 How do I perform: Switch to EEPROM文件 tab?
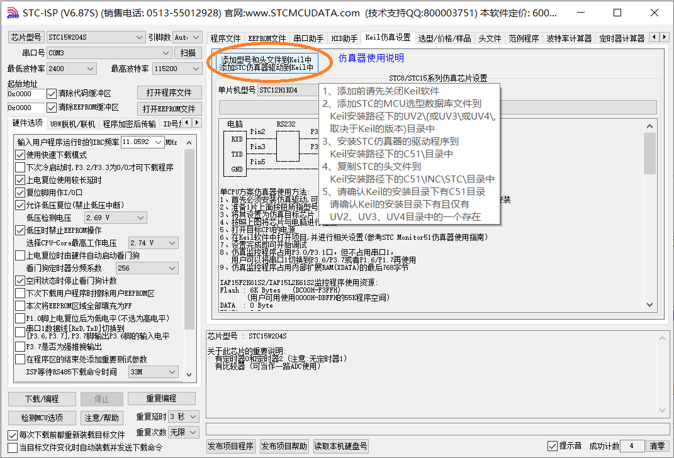click(x=266, y=38)
